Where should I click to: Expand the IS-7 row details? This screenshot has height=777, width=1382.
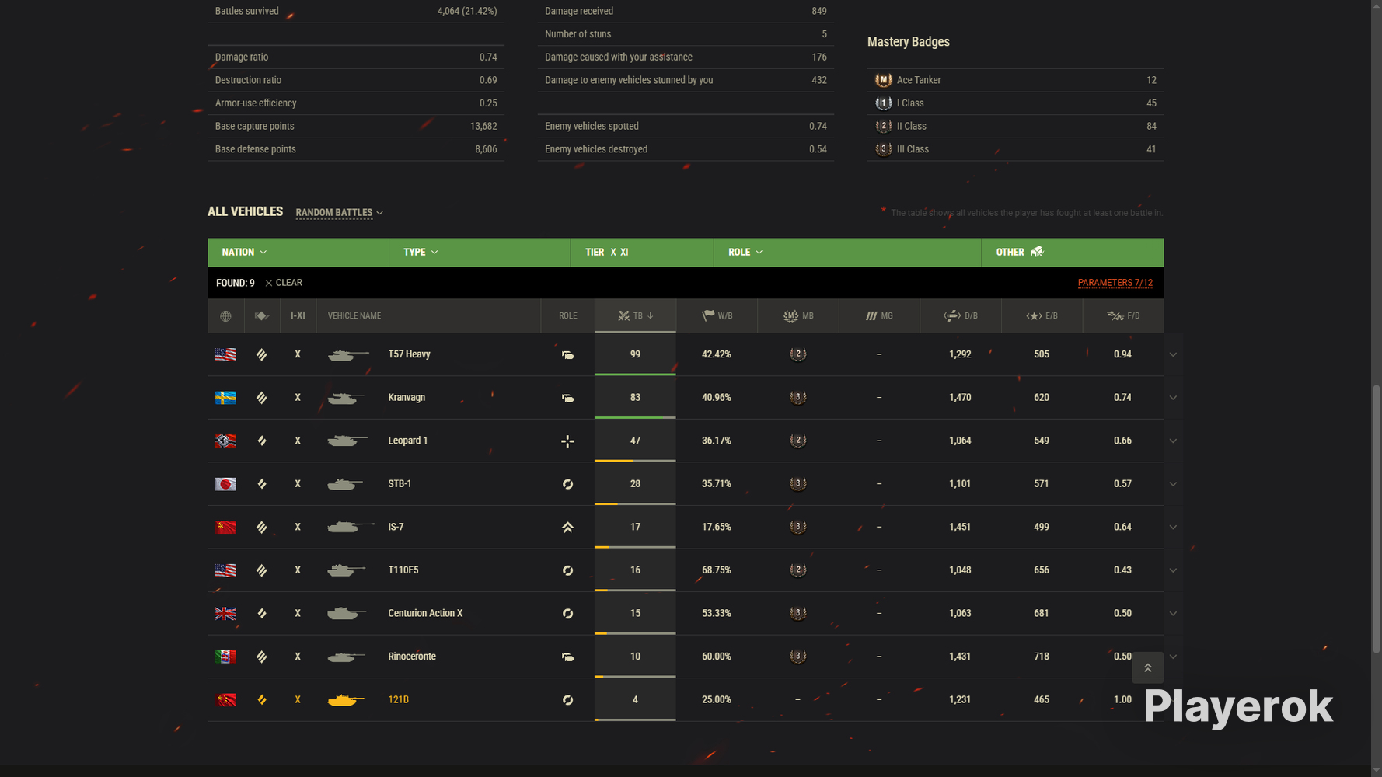(1173, 528)
